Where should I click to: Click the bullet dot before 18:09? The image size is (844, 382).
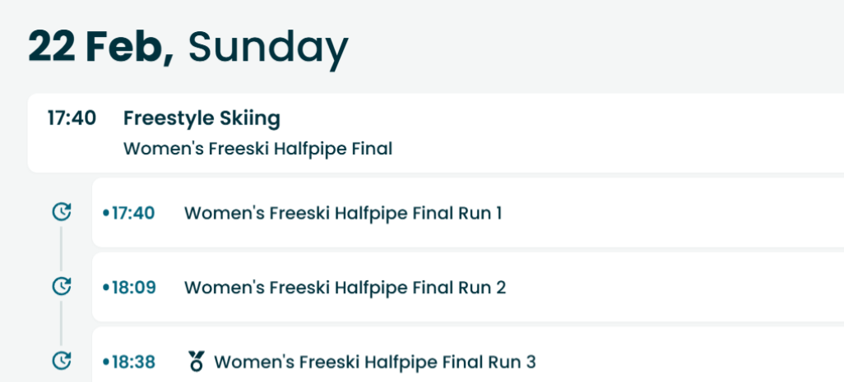pyautogui.click(x=105, y=288)
